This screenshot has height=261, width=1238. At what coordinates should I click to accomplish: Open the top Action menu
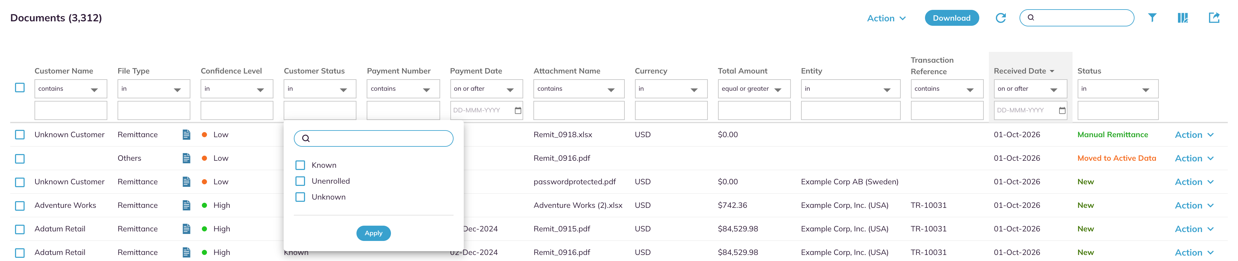click(x=886, y=18)
